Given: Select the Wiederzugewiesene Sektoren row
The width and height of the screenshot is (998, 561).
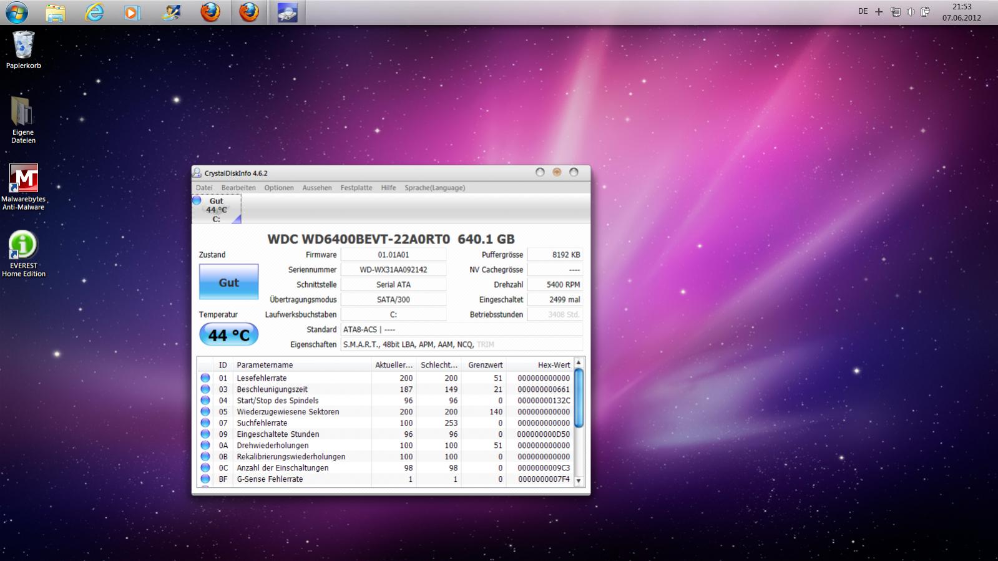Looking at the screenshot, I should [x=385, y=412].
